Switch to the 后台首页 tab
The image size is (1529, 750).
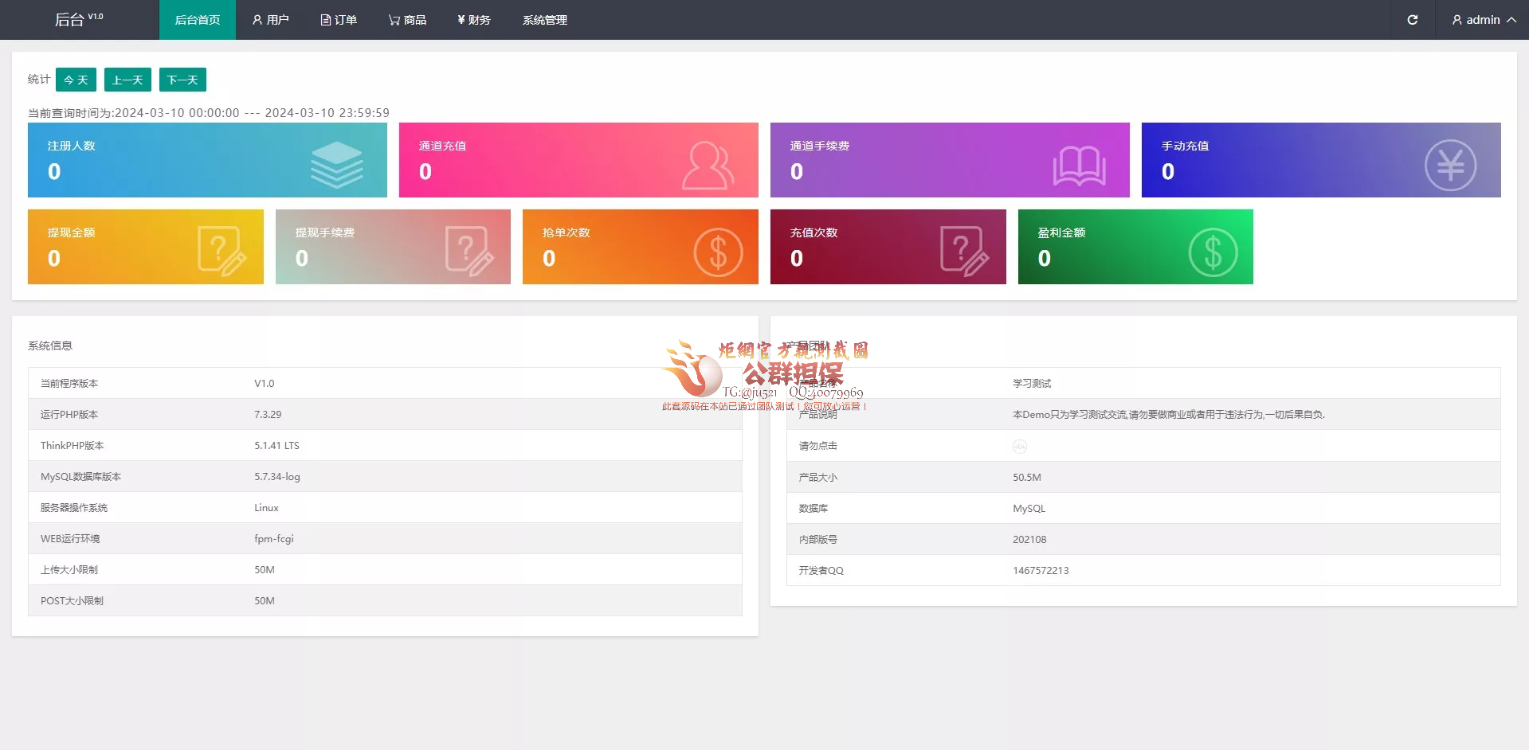197,20
